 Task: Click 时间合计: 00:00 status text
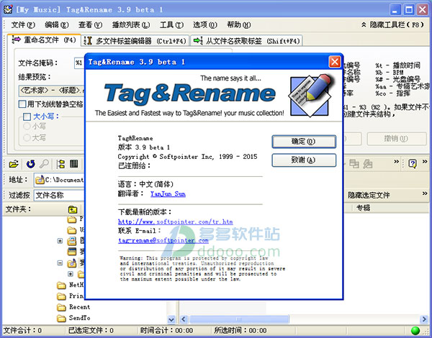pyautogui.click(x=166, y=330)
